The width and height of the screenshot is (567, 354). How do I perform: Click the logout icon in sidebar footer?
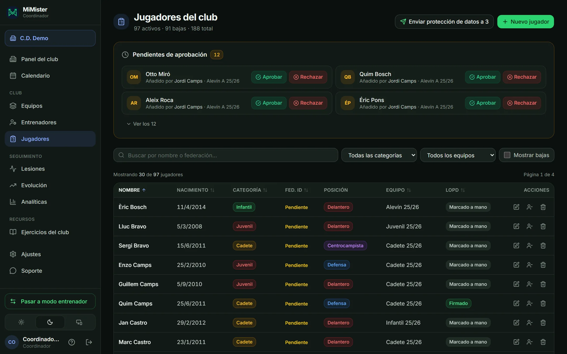89,342
